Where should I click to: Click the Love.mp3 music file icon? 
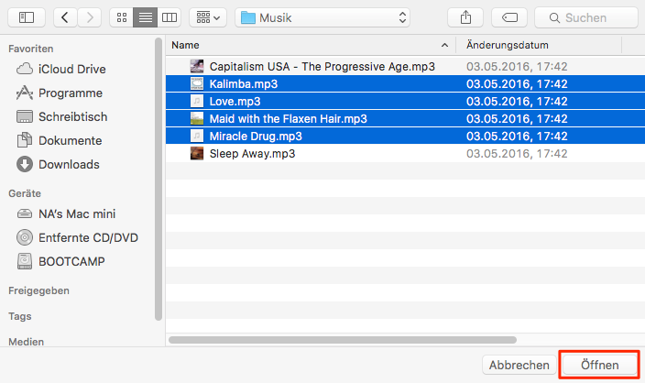point(197,101)
